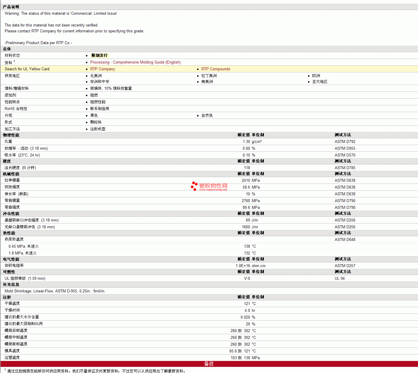This screenshot has width=418, height=373.
Task: Click the superscript footnote beside 资料
Action: [14, 61]
